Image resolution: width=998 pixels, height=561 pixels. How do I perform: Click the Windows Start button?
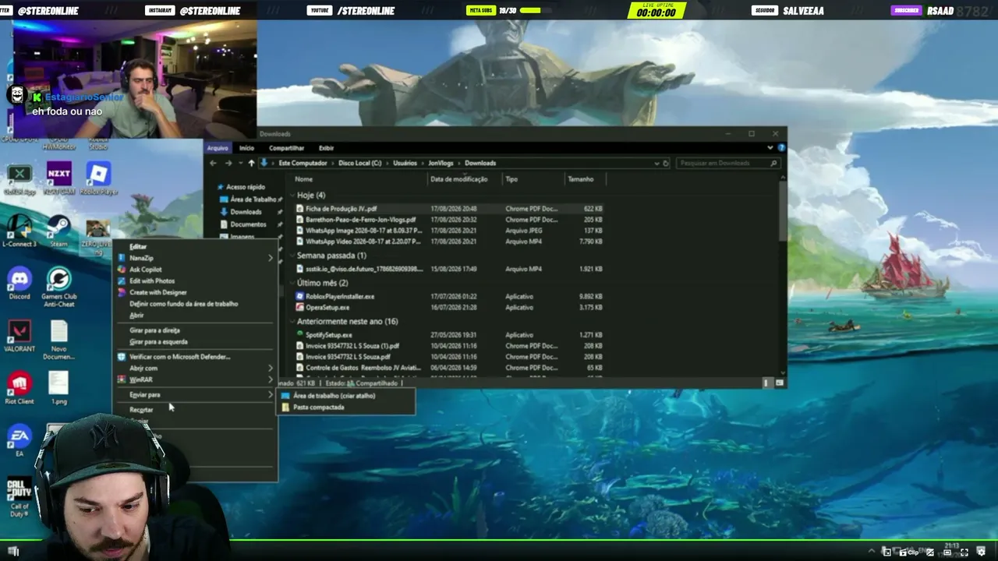tap(13, 552)
